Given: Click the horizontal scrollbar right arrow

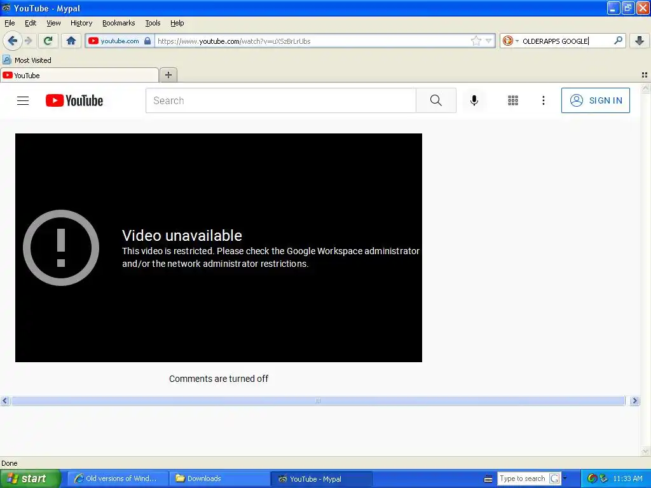Looking at the screenshot, I should pyautogui.click(x=634, y=401).
